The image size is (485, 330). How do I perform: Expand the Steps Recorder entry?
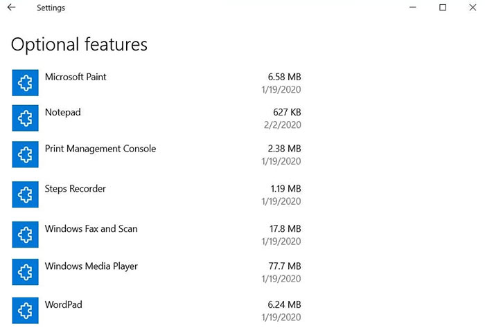[157, 194]
